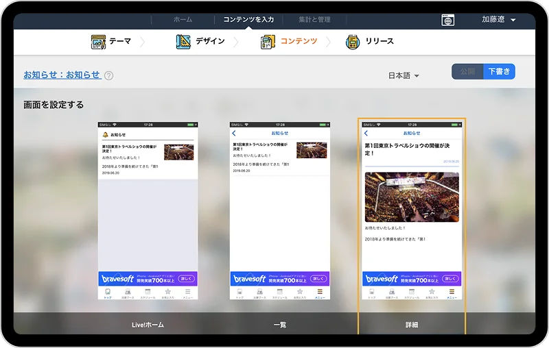Click the デザイン ruler icon
The image size is (549, 348).
183,42
